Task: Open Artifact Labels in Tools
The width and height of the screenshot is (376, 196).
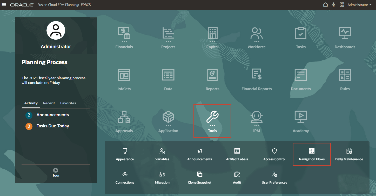Action: coord(237,155)
